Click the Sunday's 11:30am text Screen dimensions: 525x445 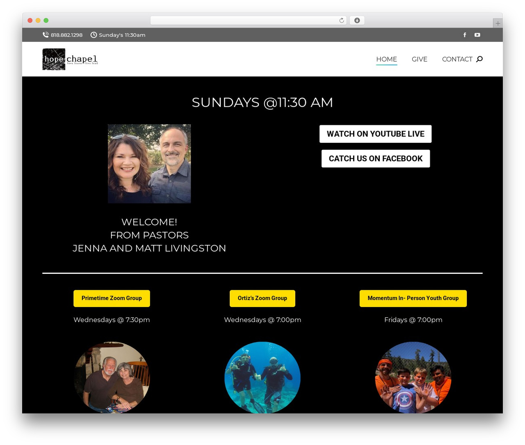point(122,35)
